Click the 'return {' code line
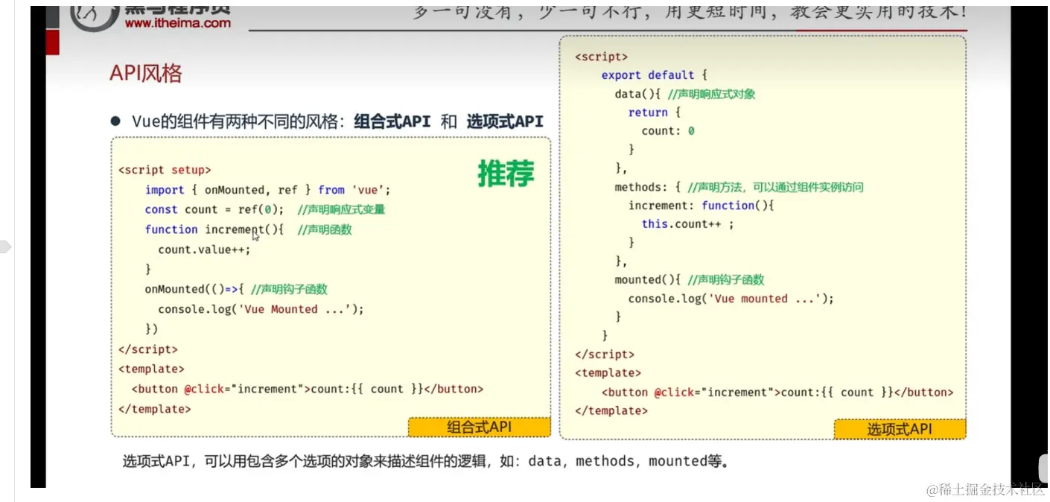The width and height of the screenshot is (1050, 502). click(655, 112)
